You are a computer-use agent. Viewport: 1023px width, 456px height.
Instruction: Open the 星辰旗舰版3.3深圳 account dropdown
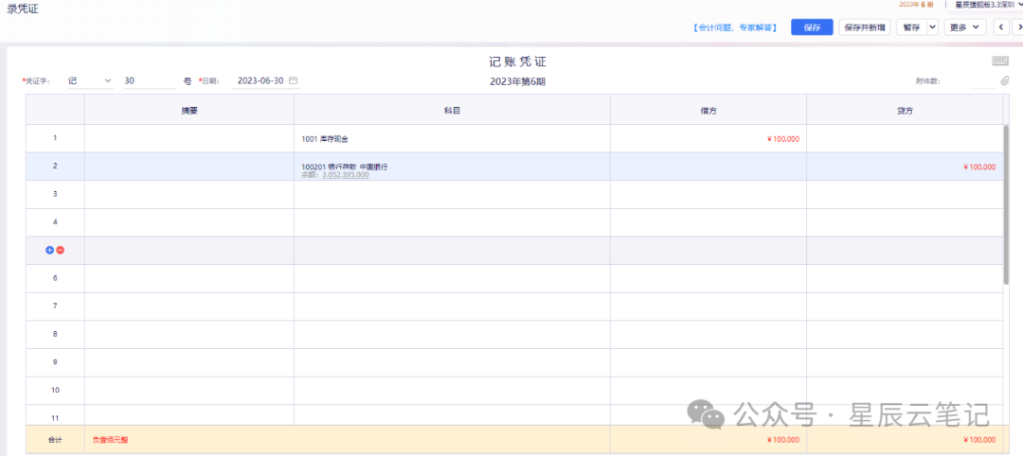(988, 4)
